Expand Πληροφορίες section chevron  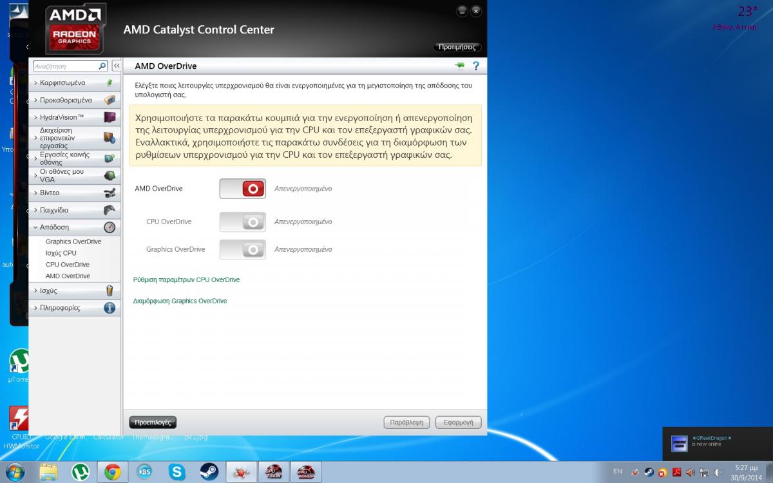35,308
